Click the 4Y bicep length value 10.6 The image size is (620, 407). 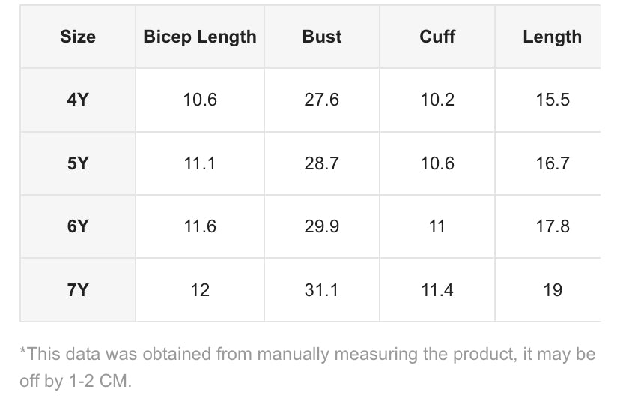200,100
